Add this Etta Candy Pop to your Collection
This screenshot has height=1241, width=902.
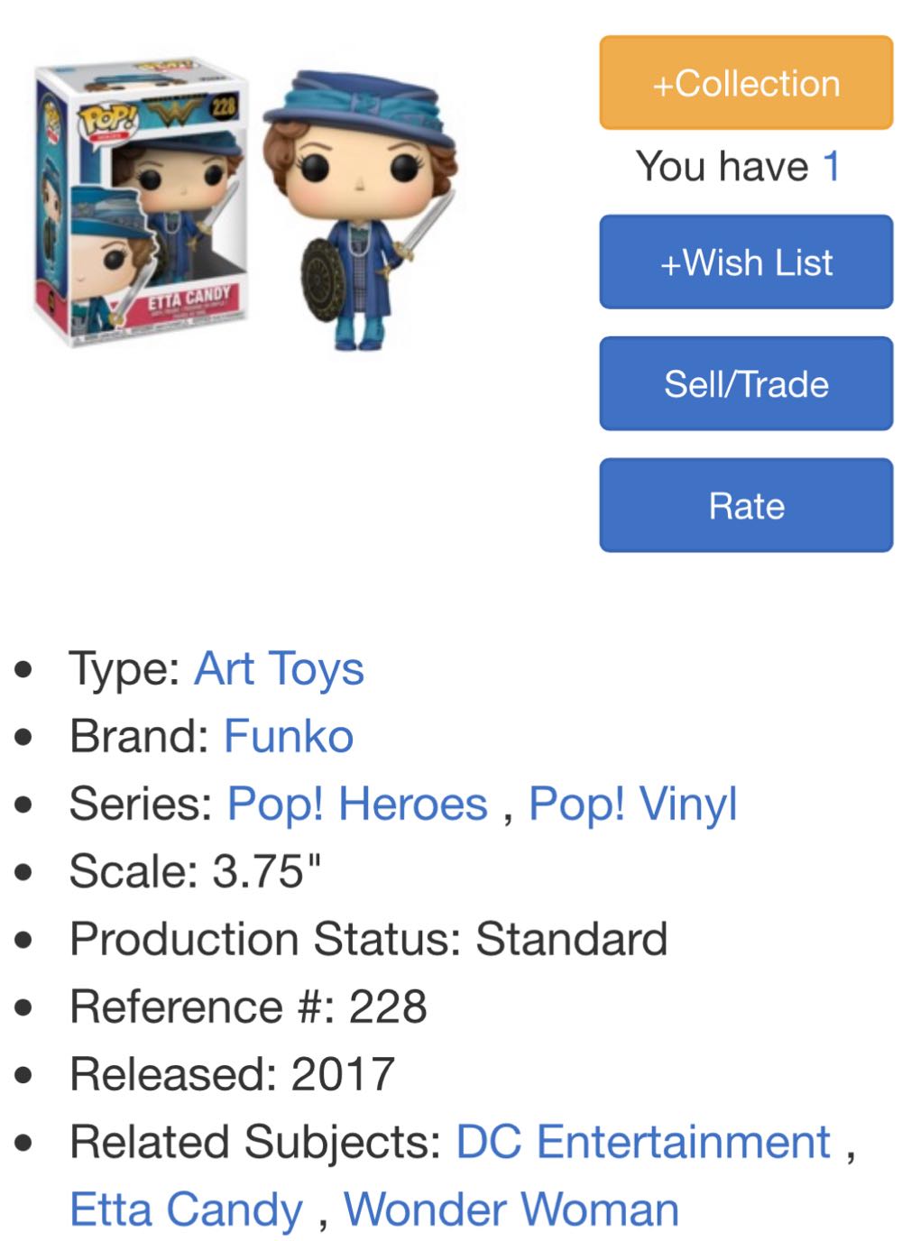[x=745, y=83]
